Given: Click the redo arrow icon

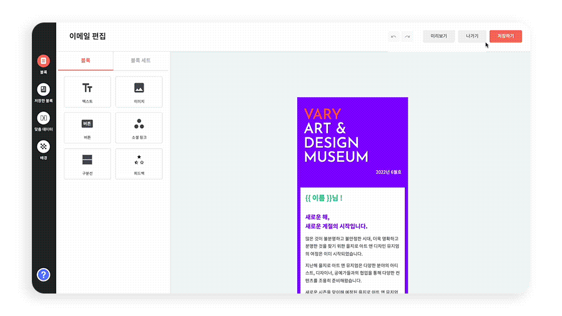Looking at the screenshot, I should 408,37.
